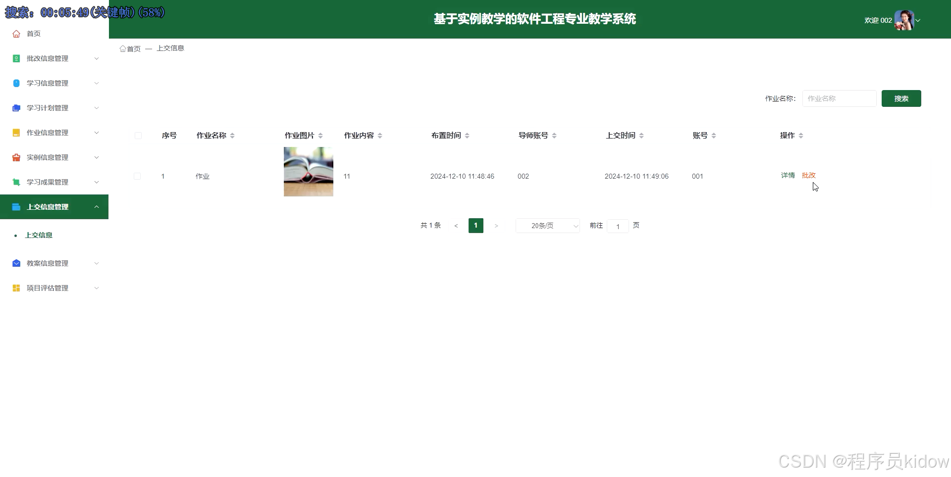951x477 pixels.
Task: Click 序号 column header
Action: (169, 136)
